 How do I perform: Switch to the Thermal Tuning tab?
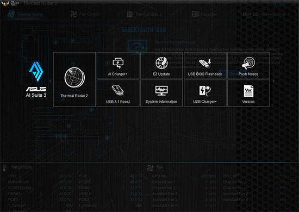[x=25, y=14]
